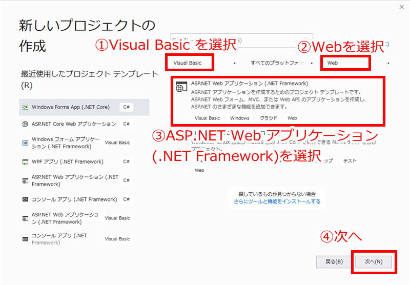Click the クラウド tag on ASP.NET template

tap(268, 118)
